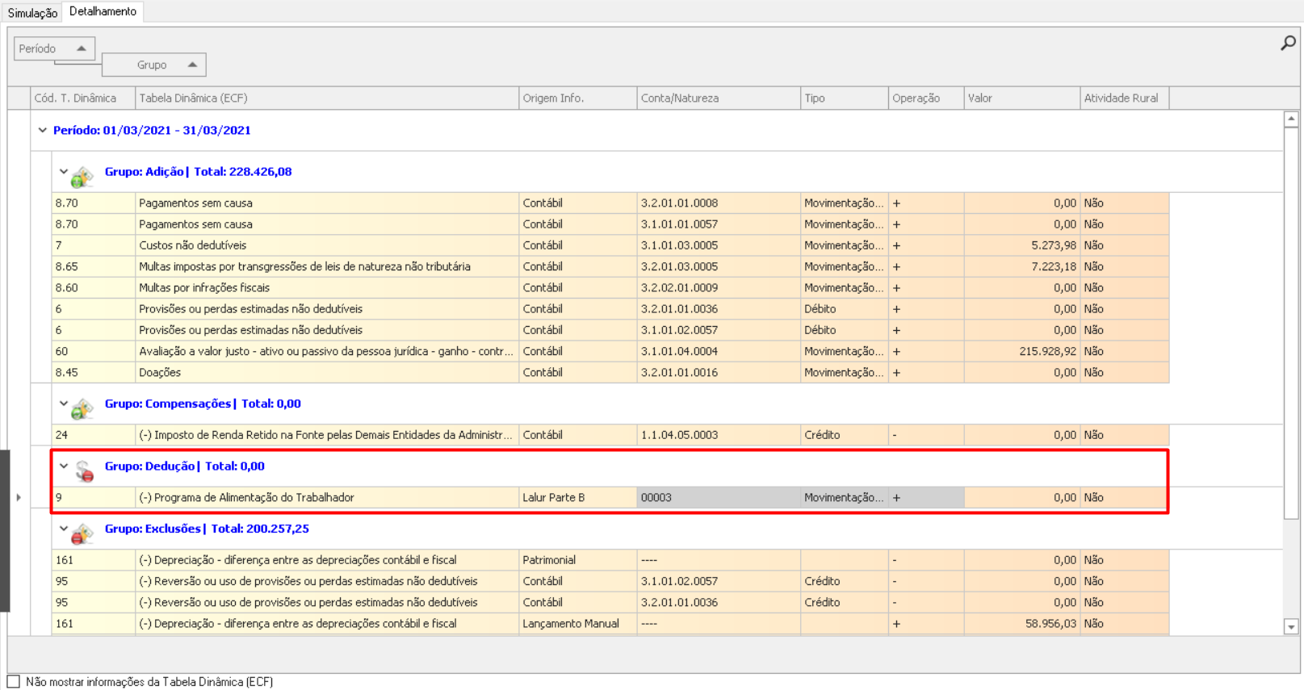Image resolution: width=1304 pixels, height=690 pixels.
Task: Open the search magnifier icon
Action: tap(1288, 43)
